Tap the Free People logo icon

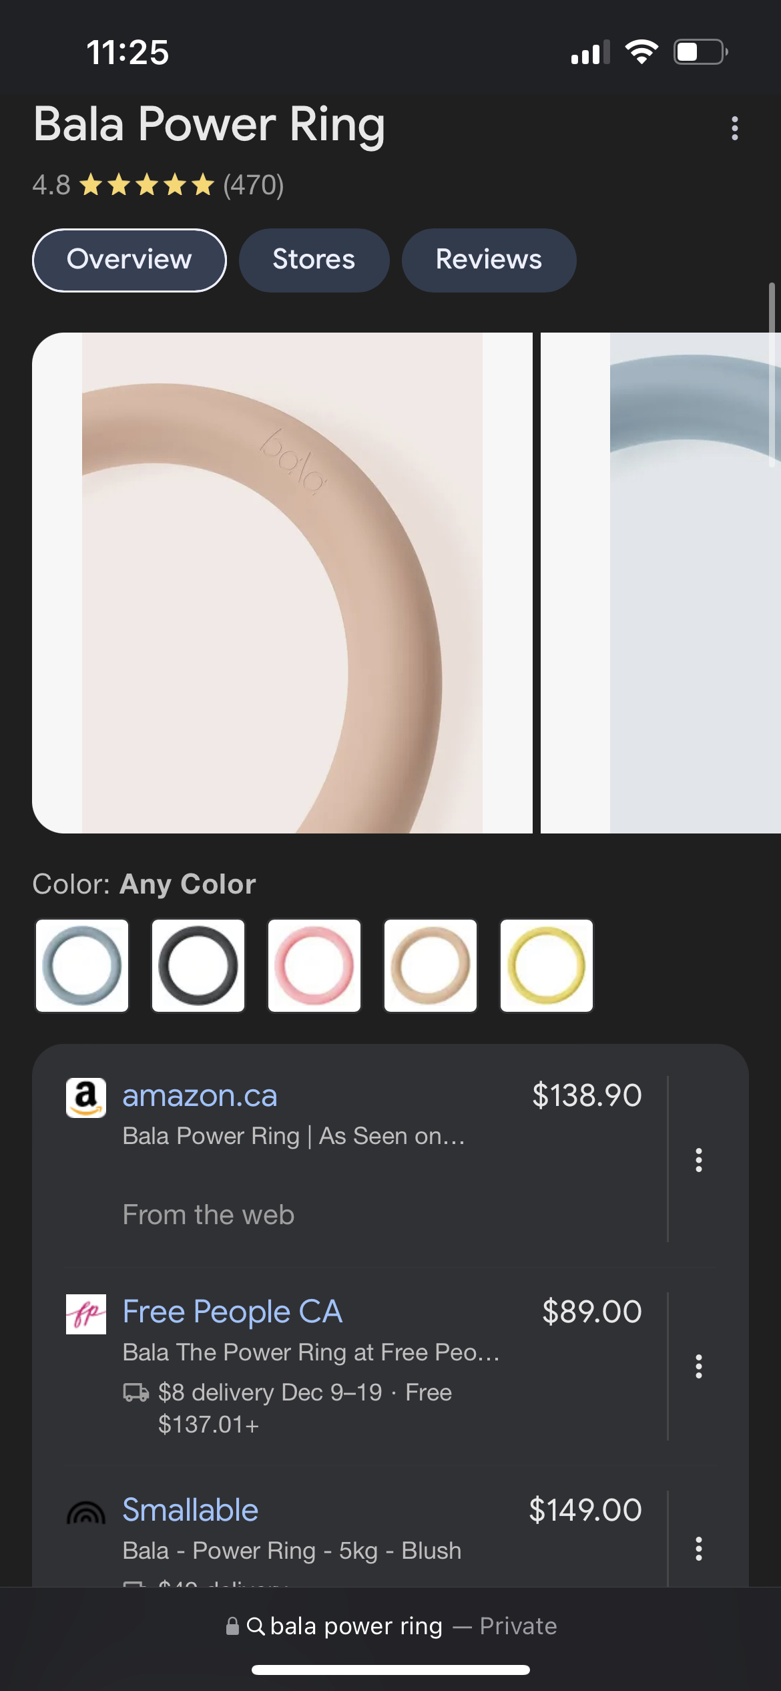[x=86, y=1314]
